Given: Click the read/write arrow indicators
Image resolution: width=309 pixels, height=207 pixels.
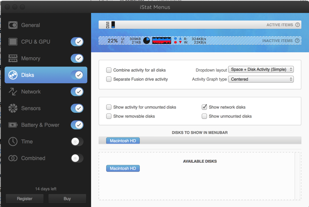Looking at the screenshot, I should point(180,40).
